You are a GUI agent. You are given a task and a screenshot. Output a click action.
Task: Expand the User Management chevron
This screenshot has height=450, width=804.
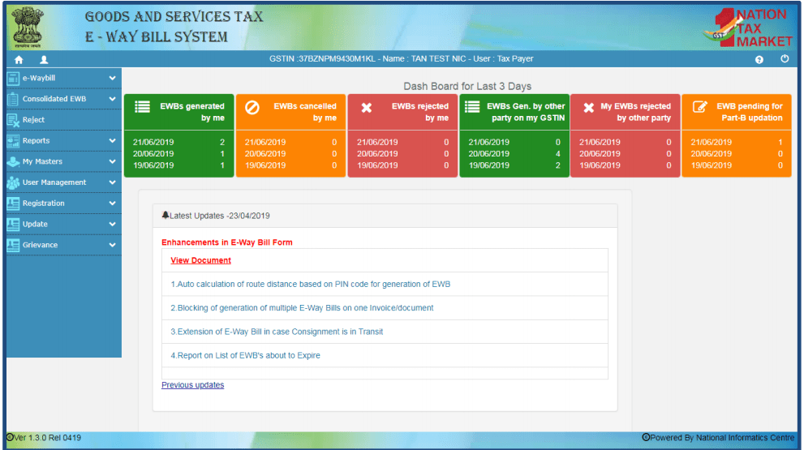click(112, 182)
